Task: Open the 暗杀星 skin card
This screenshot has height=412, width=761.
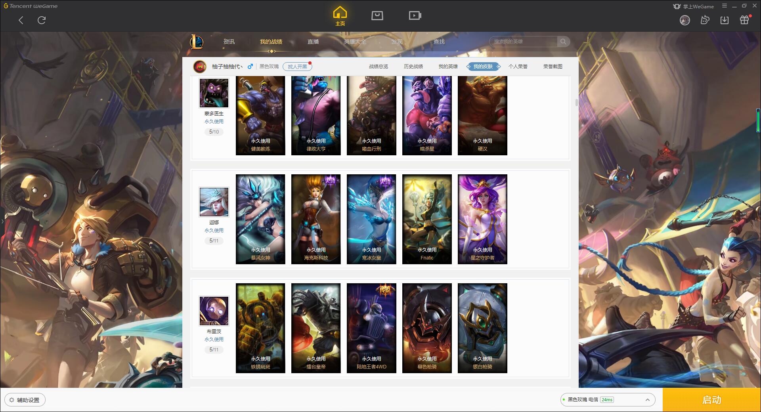Action: (427, 116)
